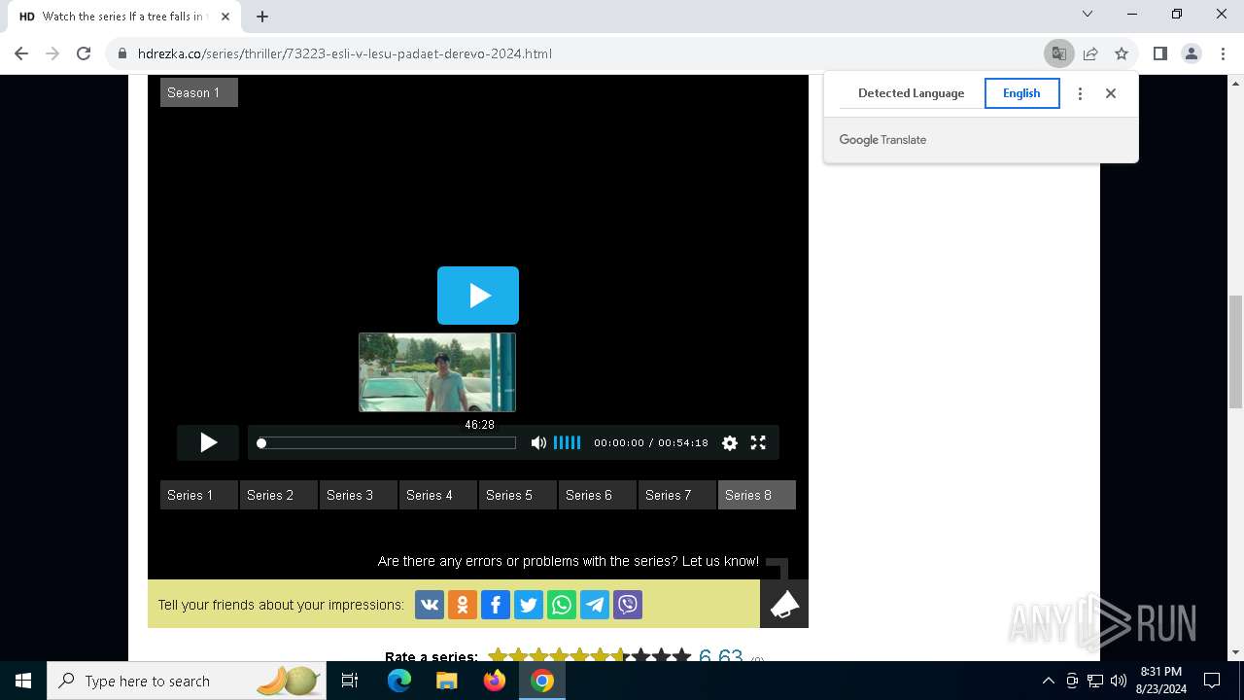
Task: Share via Viber icon
Action: (x=628, y=605)
